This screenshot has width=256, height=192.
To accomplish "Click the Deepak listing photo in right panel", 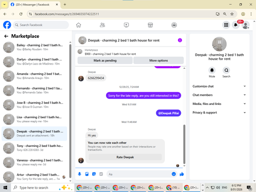I will (219, 44).
